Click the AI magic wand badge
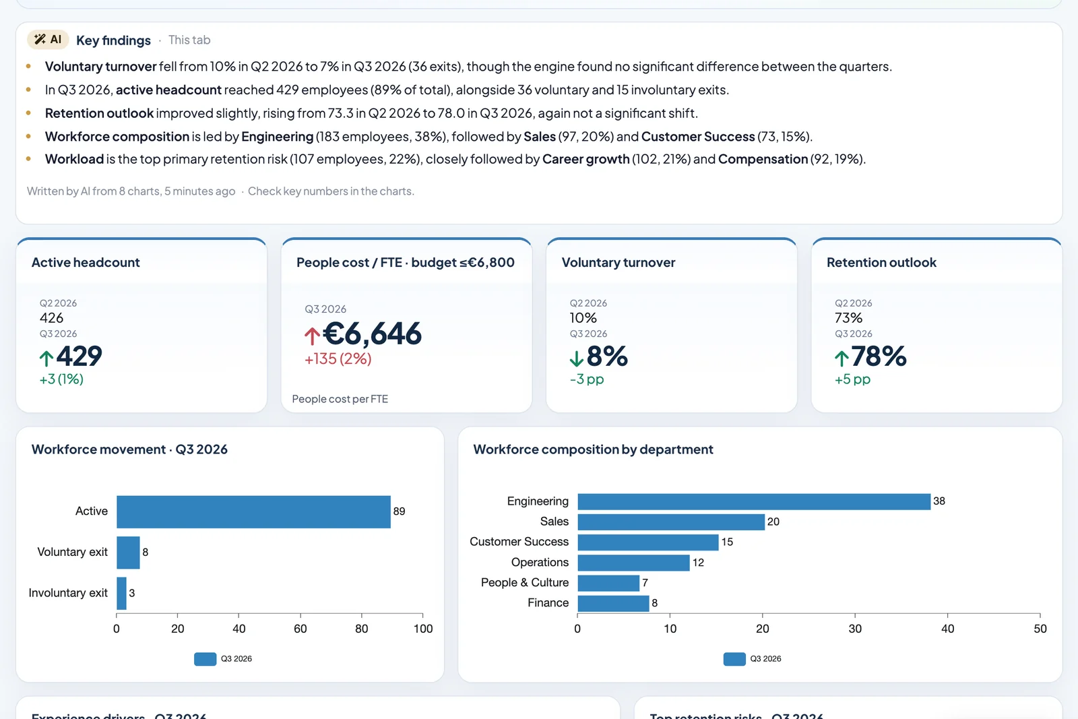The image size is (1078, 719). tap(48, 40)
